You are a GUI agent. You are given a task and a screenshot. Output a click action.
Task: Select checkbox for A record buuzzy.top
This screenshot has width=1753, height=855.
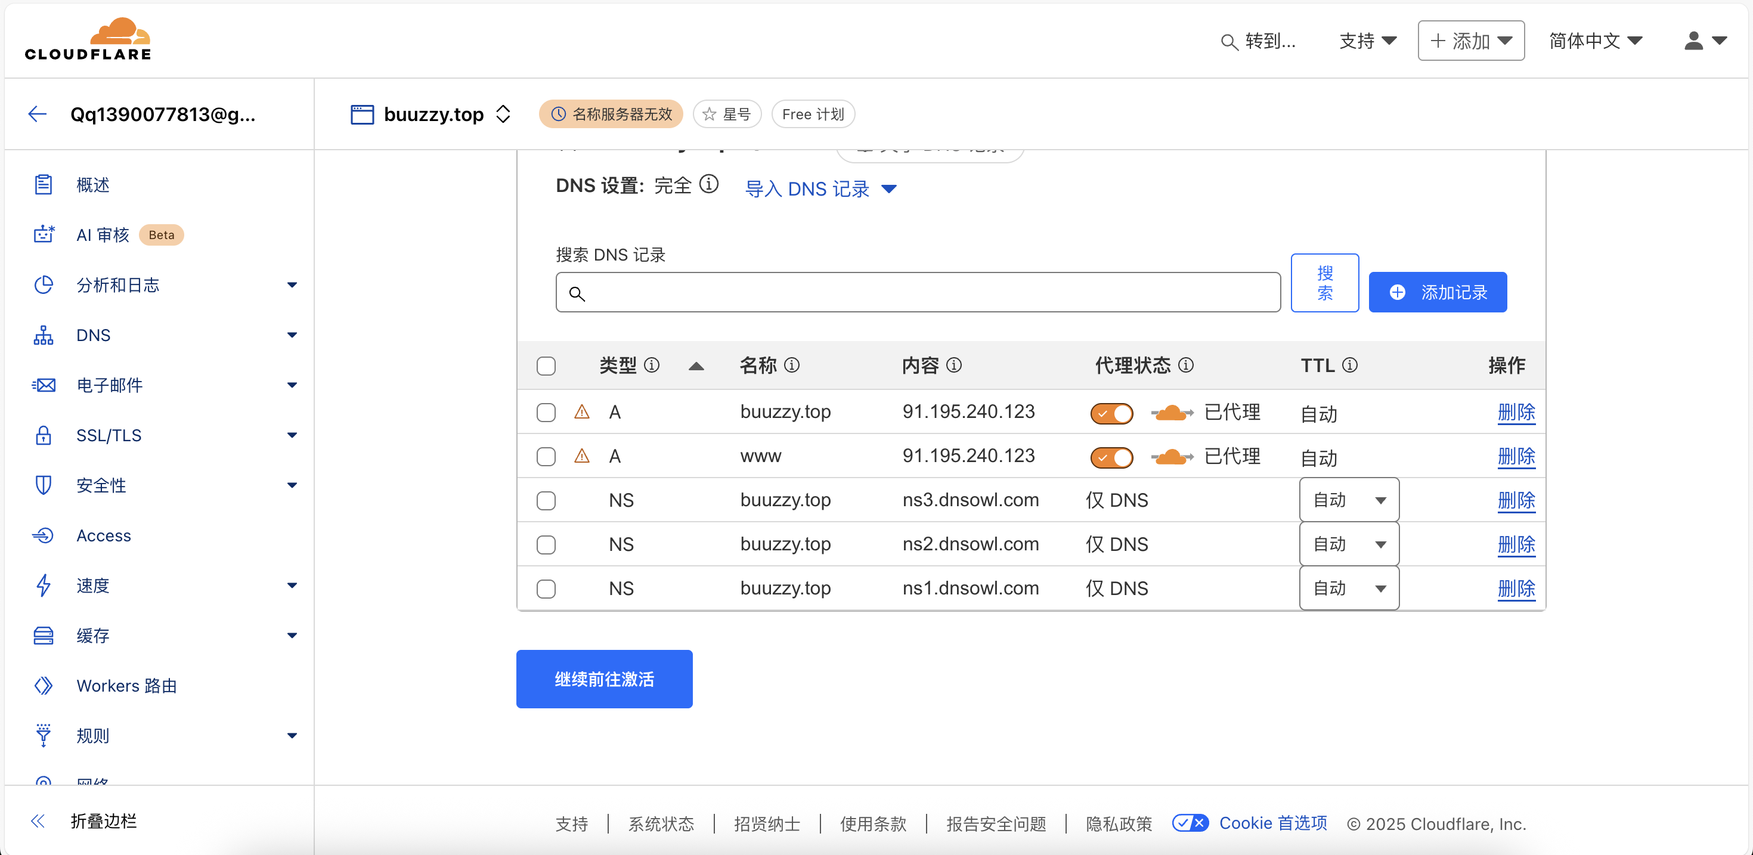point(546,413)
